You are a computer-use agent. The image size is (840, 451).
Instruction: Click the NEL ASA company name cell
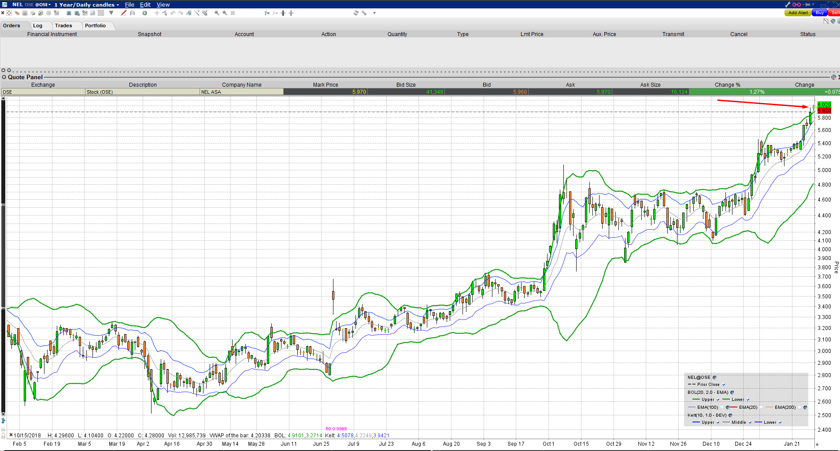pos(241,92)
